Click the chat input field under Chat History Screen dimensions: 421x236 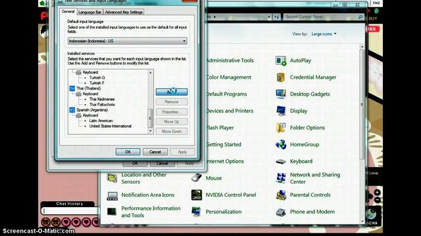click(70, 211)
